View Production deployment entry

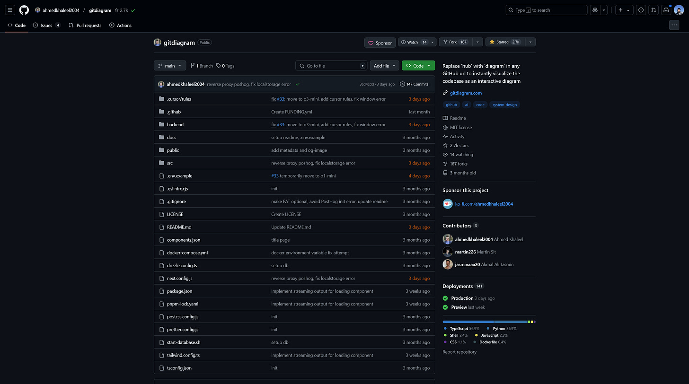pyautogui.click(x=462, y=298)
